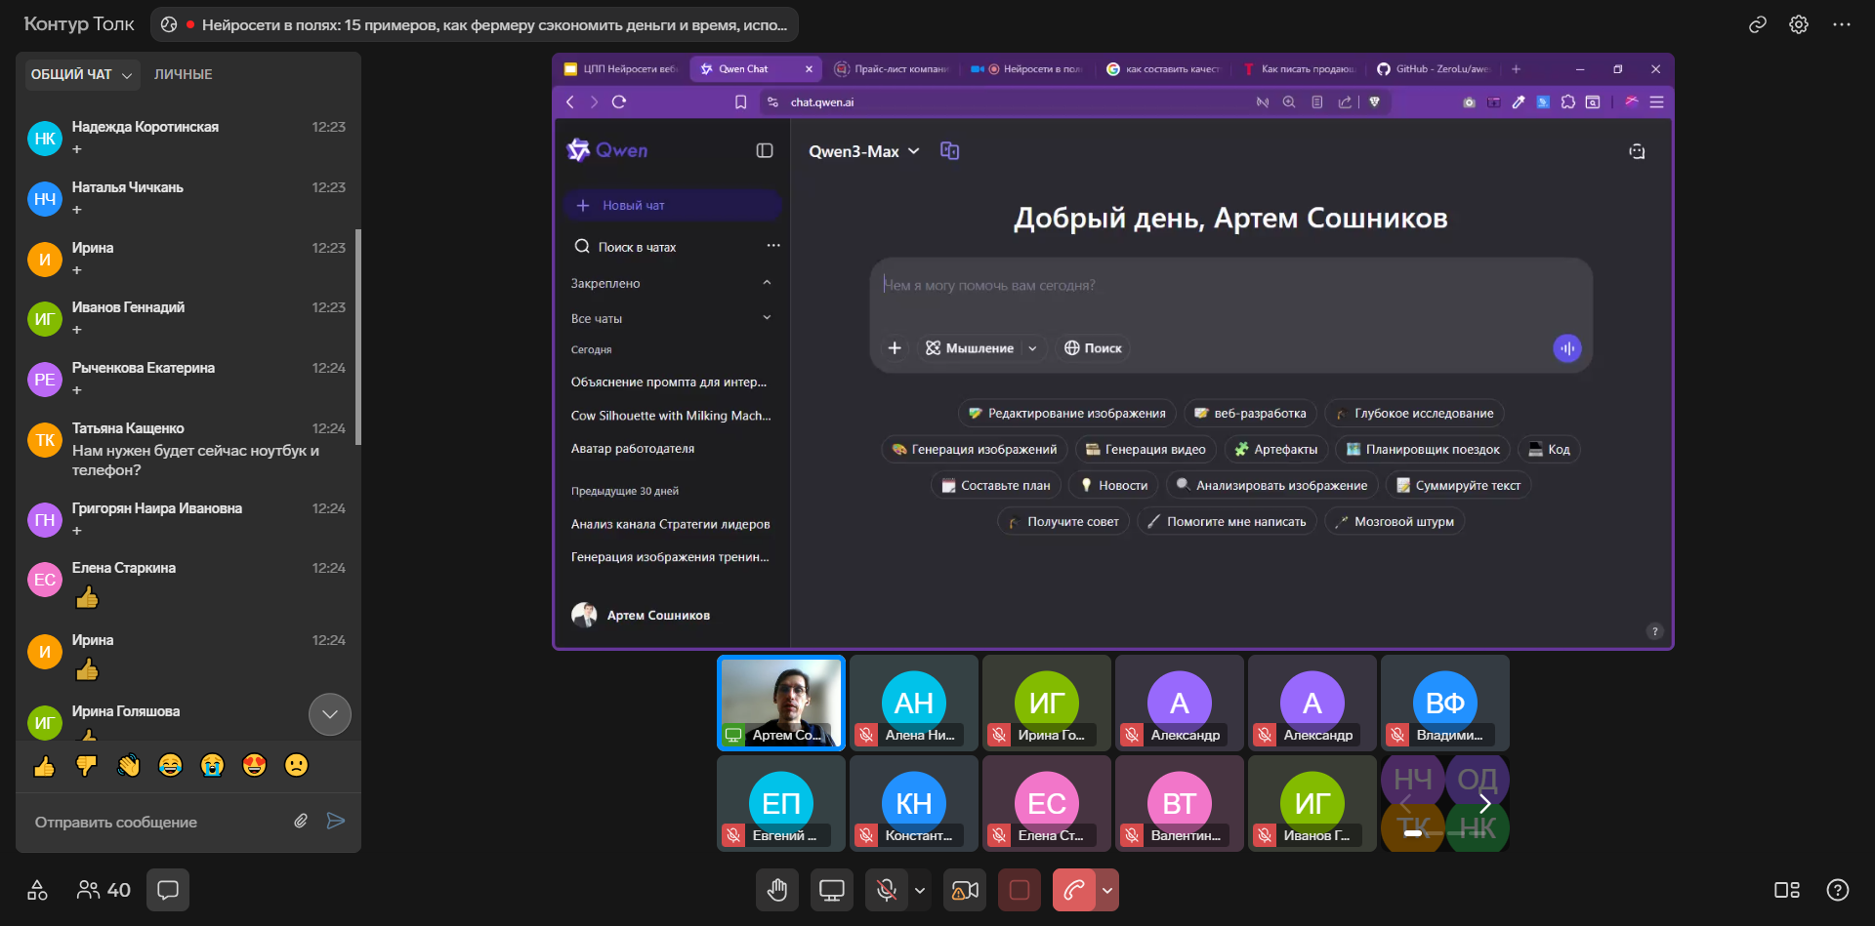
Task: Click the Отправить сообщение message field
Action: click(156, 822)
